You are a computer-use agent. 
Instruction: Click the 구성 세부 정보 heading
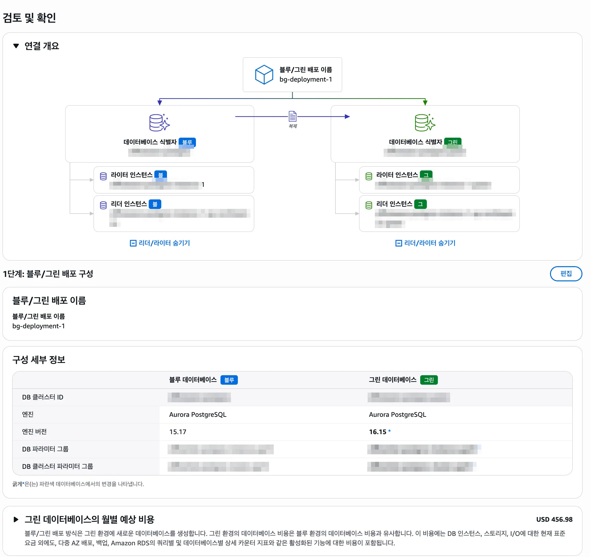(x=39, y=360)
